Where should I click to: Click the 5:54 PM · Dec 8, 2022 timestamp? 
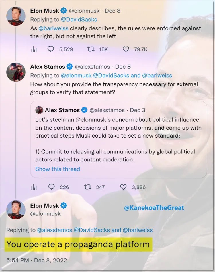(x=37, y=260)
